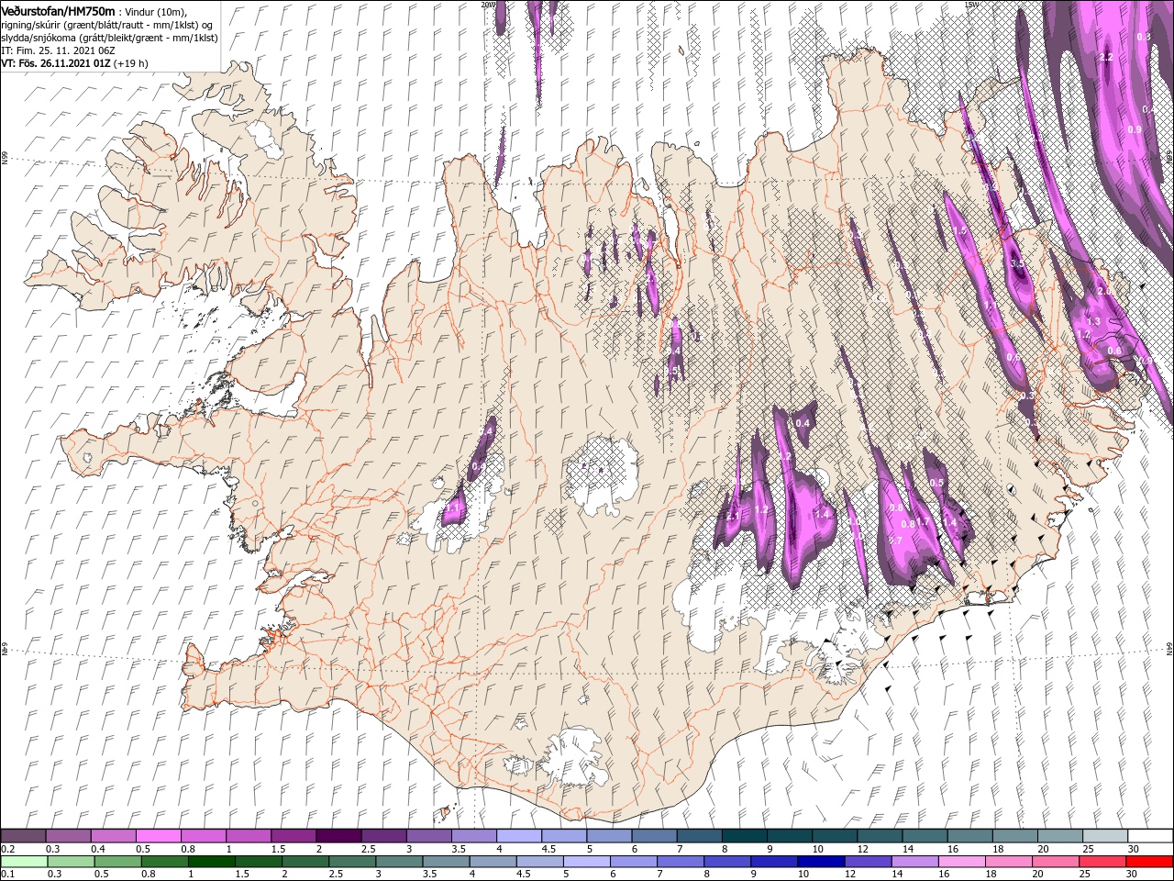Pick the violet rain swatch between 12 and 14
This screenshot has width=1174, height=881.
[x=869, y=862]
